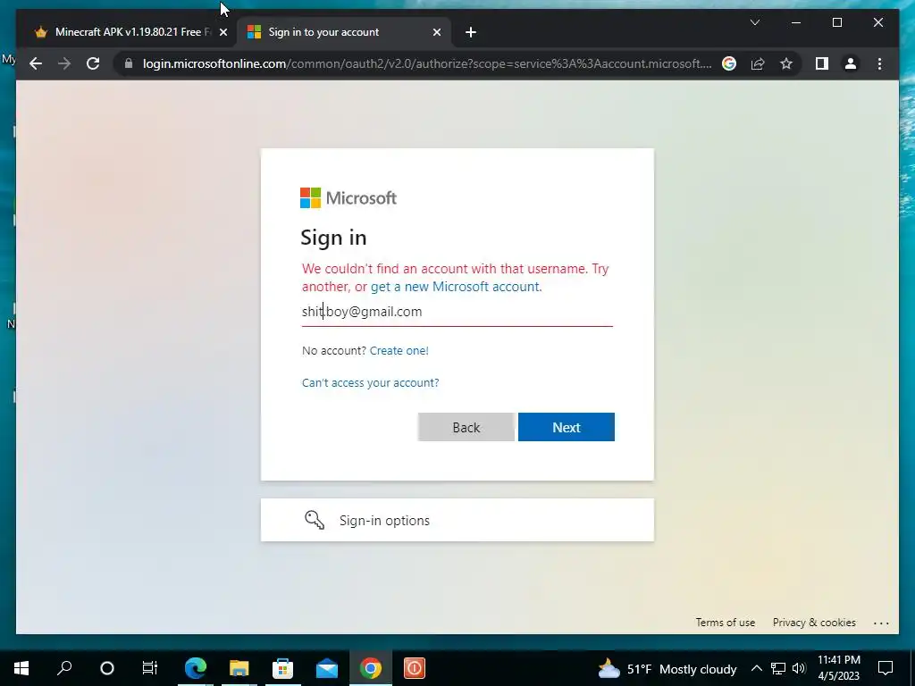The image size is (915, 686).
Task: Click the Back button
Action: tap(466, 427)
